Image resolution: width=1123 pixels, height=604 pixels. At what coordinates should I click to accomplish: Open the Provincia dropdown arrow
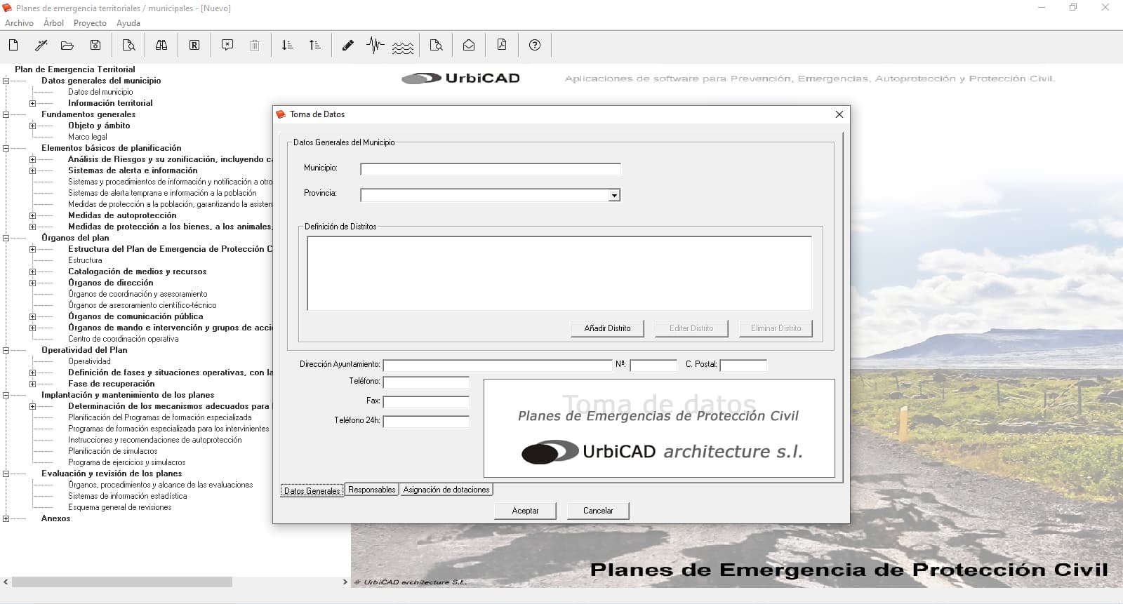[x=614, y=195]
